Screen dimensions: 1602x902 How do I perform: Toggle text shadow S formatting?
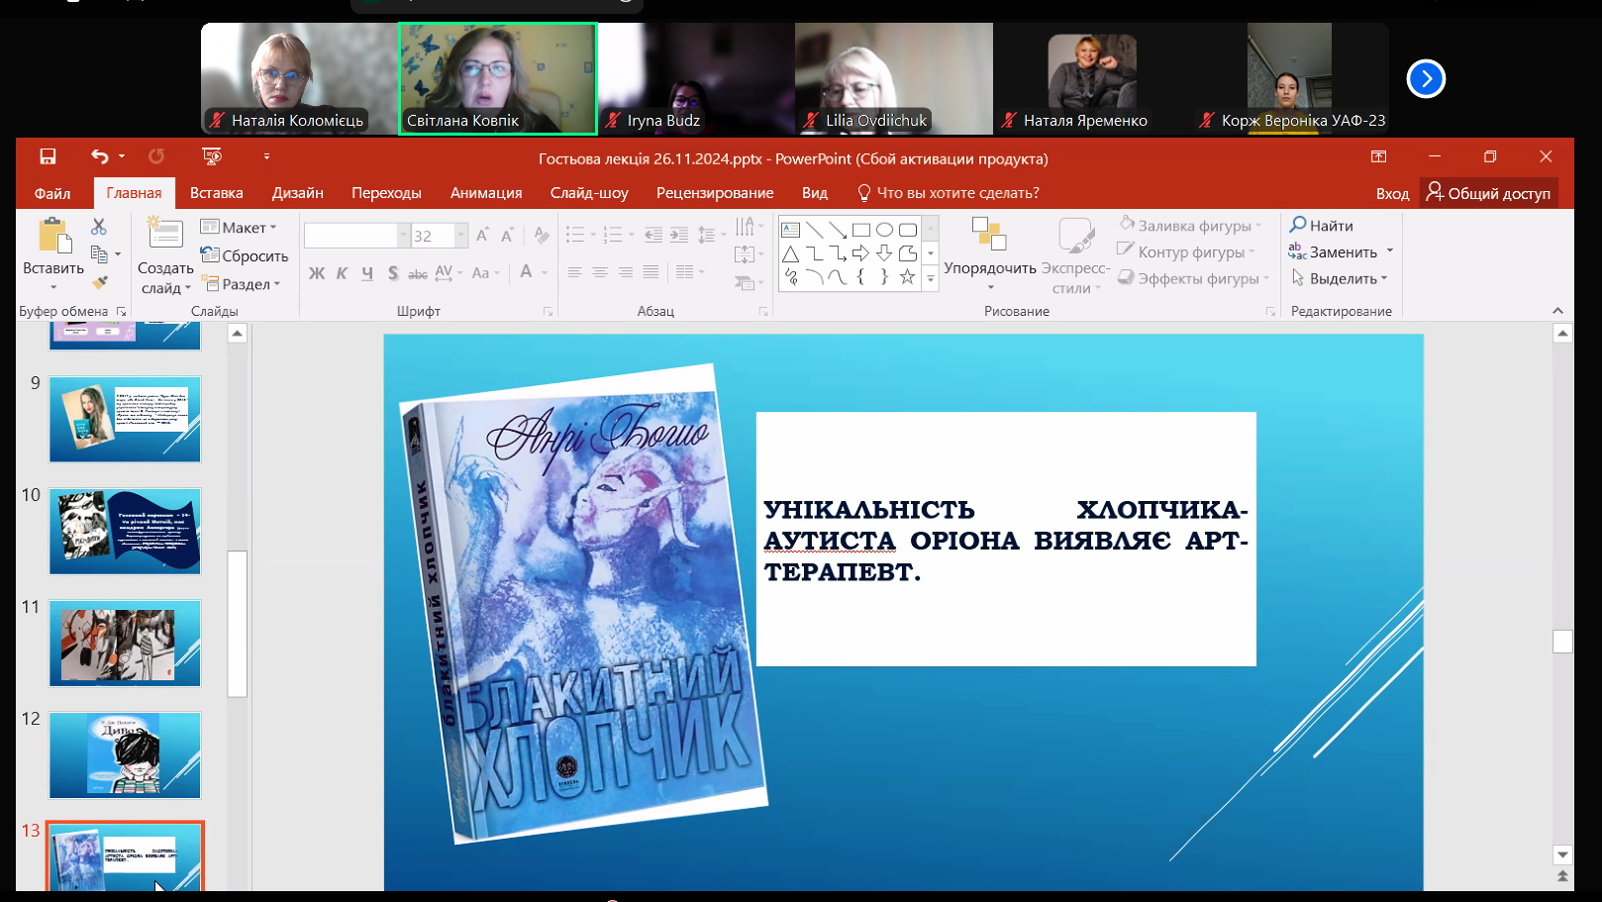pos(393,273)
